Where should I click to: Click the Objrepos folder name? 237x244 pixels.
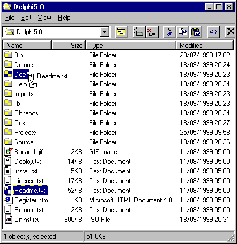26,113
